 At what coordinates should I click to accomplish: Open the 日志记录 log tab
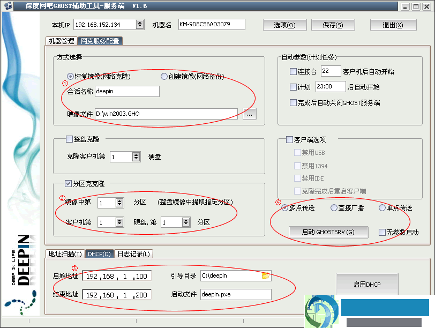point(133,254)
